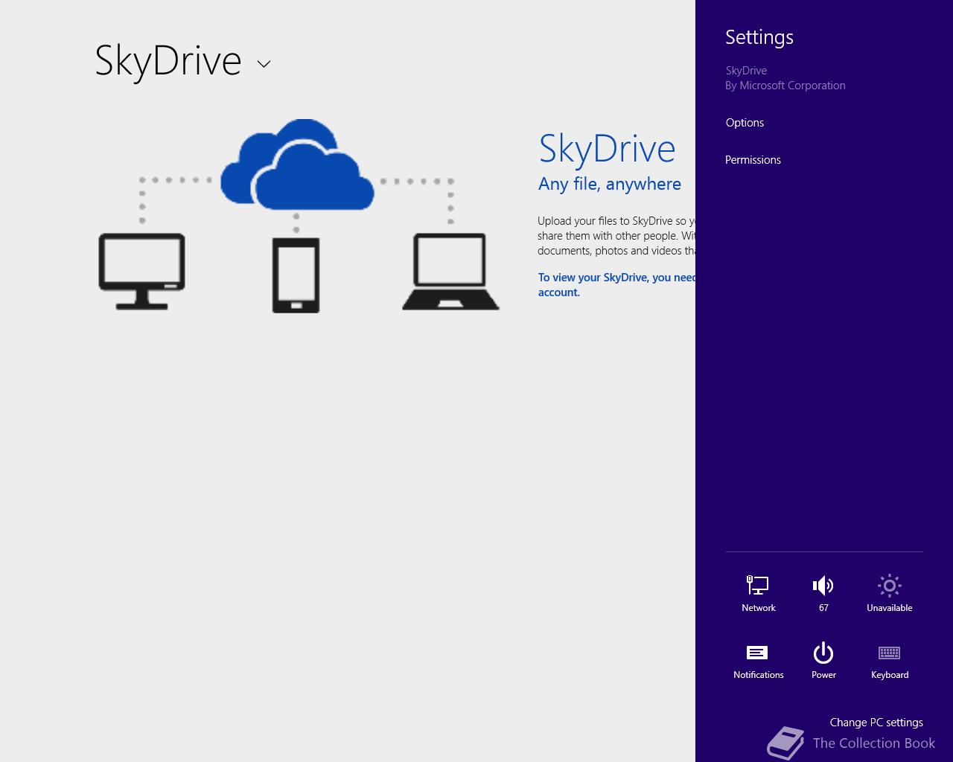Open Options in the Settings pane

pyautogui.click(x=745, y=123)
